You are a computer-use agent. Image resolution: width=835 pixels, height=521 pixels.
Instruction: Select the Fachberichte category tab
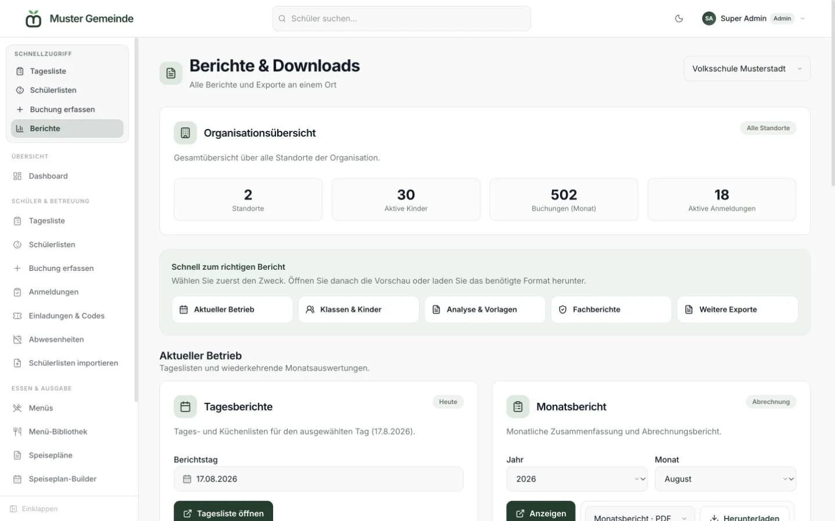[x=611, y=310]
